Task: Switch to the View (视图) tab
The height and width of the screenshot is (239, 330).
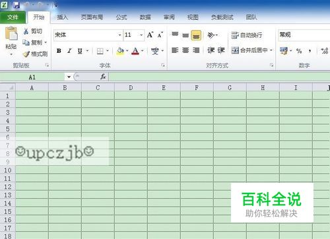Action: [193, 17]
